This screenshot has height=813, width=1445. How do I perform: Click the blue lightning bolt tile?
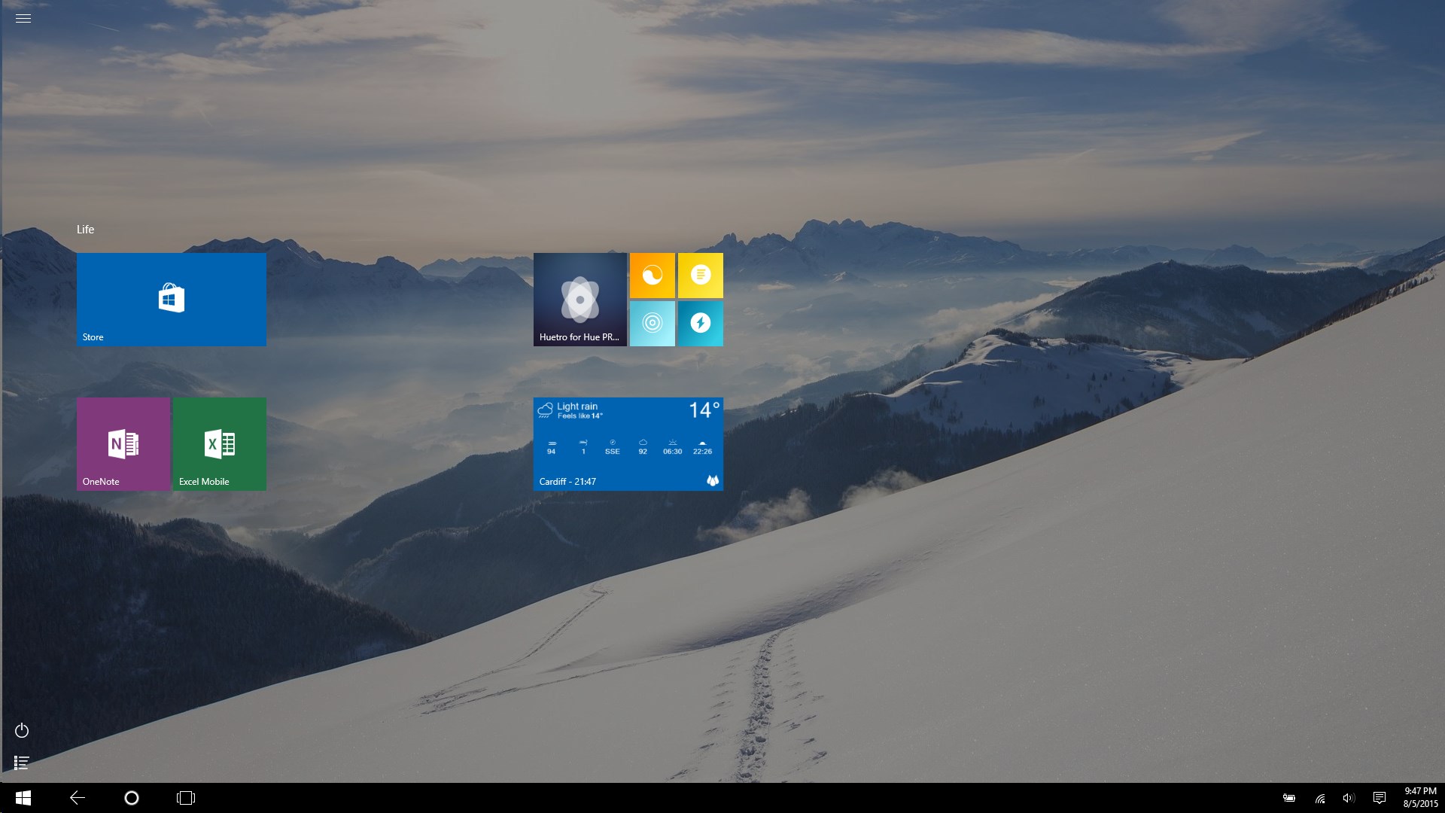pyautogui.click(x=700, y=323)
